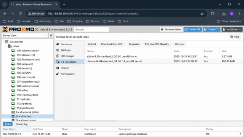Click the Remove button
Image resolution: width=244 pixels, height=137 pixels.
click(179, 44)
